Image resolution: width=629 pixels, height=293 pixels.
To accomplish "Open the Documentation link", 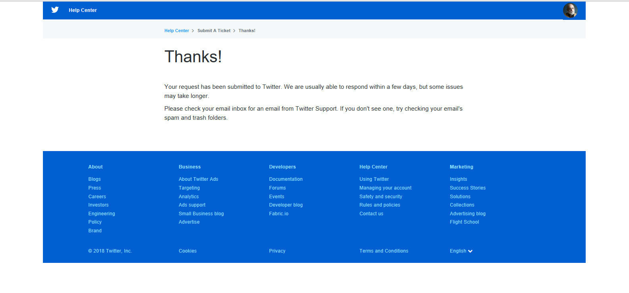I will pyautogui.click(x=286, y=179).
